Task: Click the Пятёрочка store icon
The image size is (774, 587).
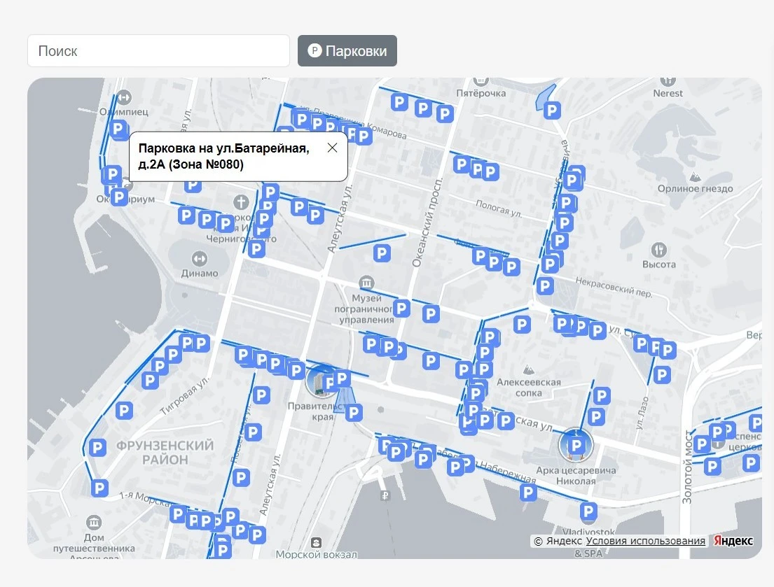Action: (x=481, y=80)
